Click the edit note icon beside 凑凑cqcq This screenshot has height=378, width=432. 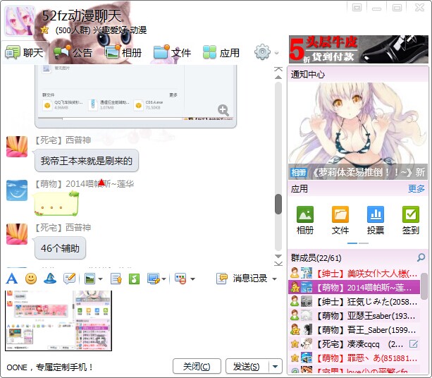coord(414,344)
